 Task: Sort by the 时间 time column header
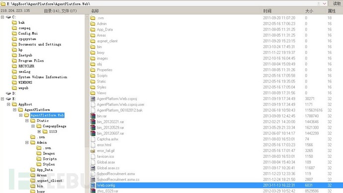point(267,11)
